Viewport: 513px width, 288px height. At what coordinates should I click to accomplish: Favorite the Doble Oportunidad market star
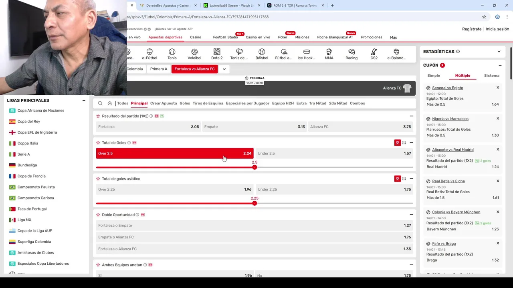[x=98, y=215]
